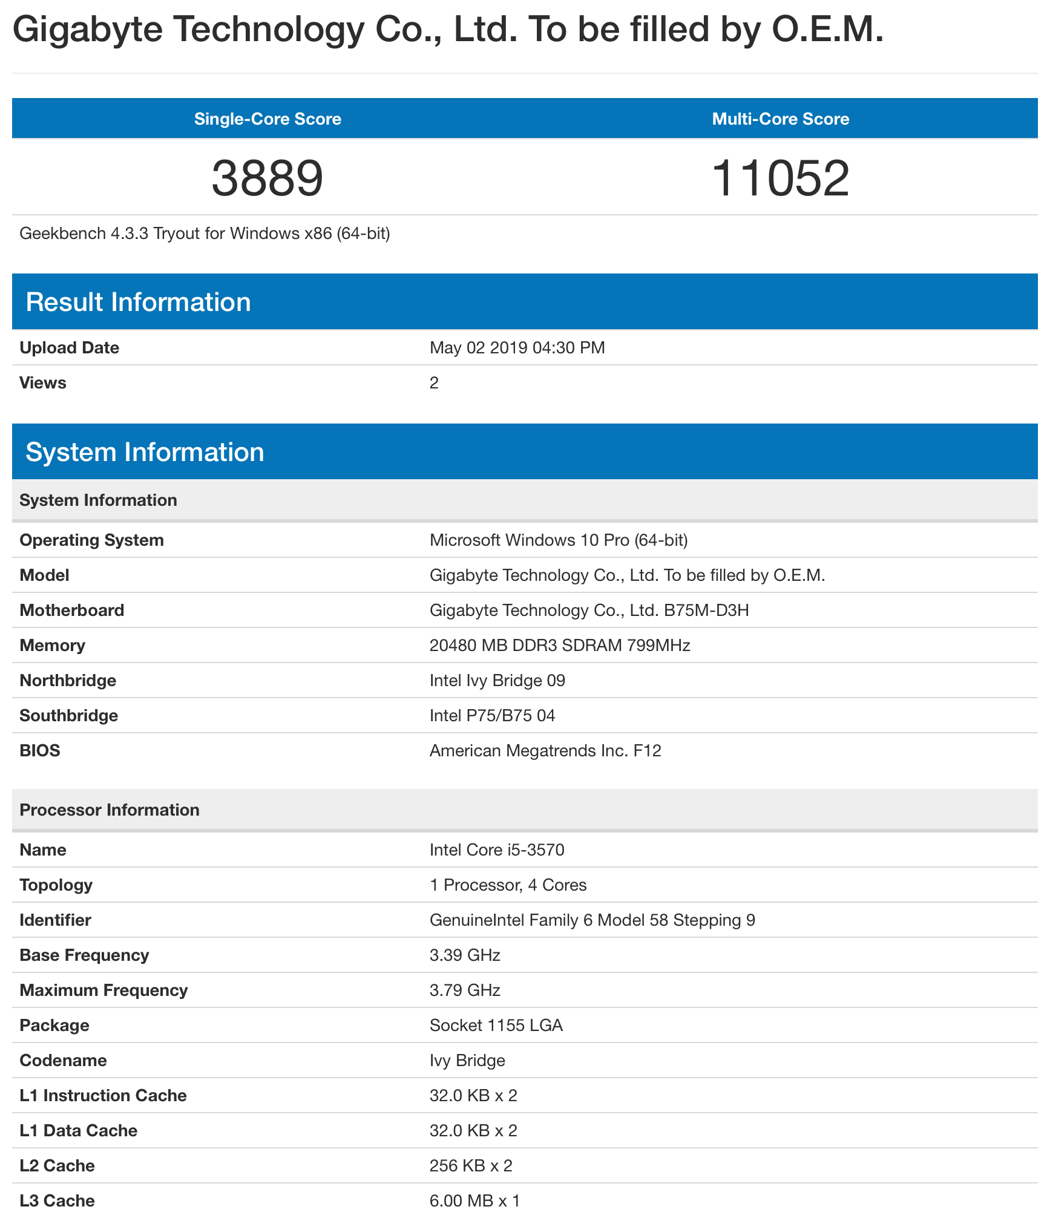Click the page title Gigabyte Technology heading
This screenshot has height=1221, width=1047.
pyautogui.click(x=448, y=30)
